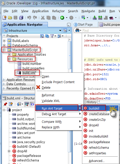The image size is (120, 164).
Task: Collapse the MasterBuildScript project node
Action: point(4,50)
